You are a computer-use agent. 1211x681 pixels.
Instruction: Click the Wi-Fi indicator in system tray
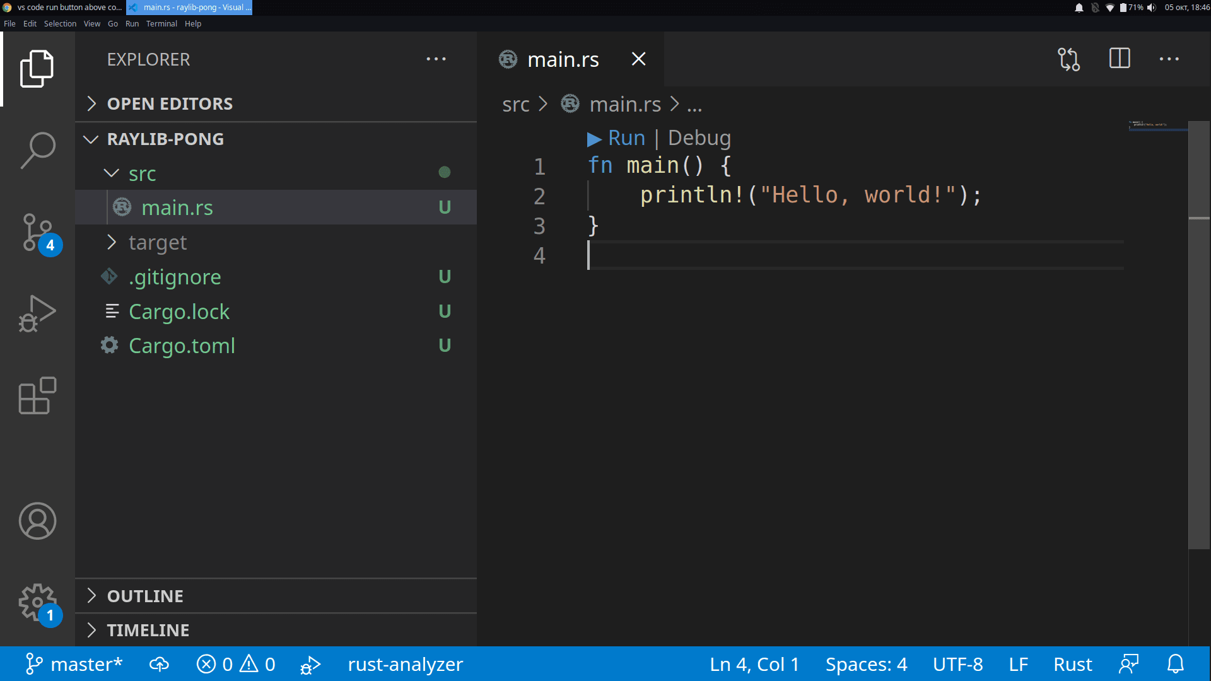coord(1110,8)
